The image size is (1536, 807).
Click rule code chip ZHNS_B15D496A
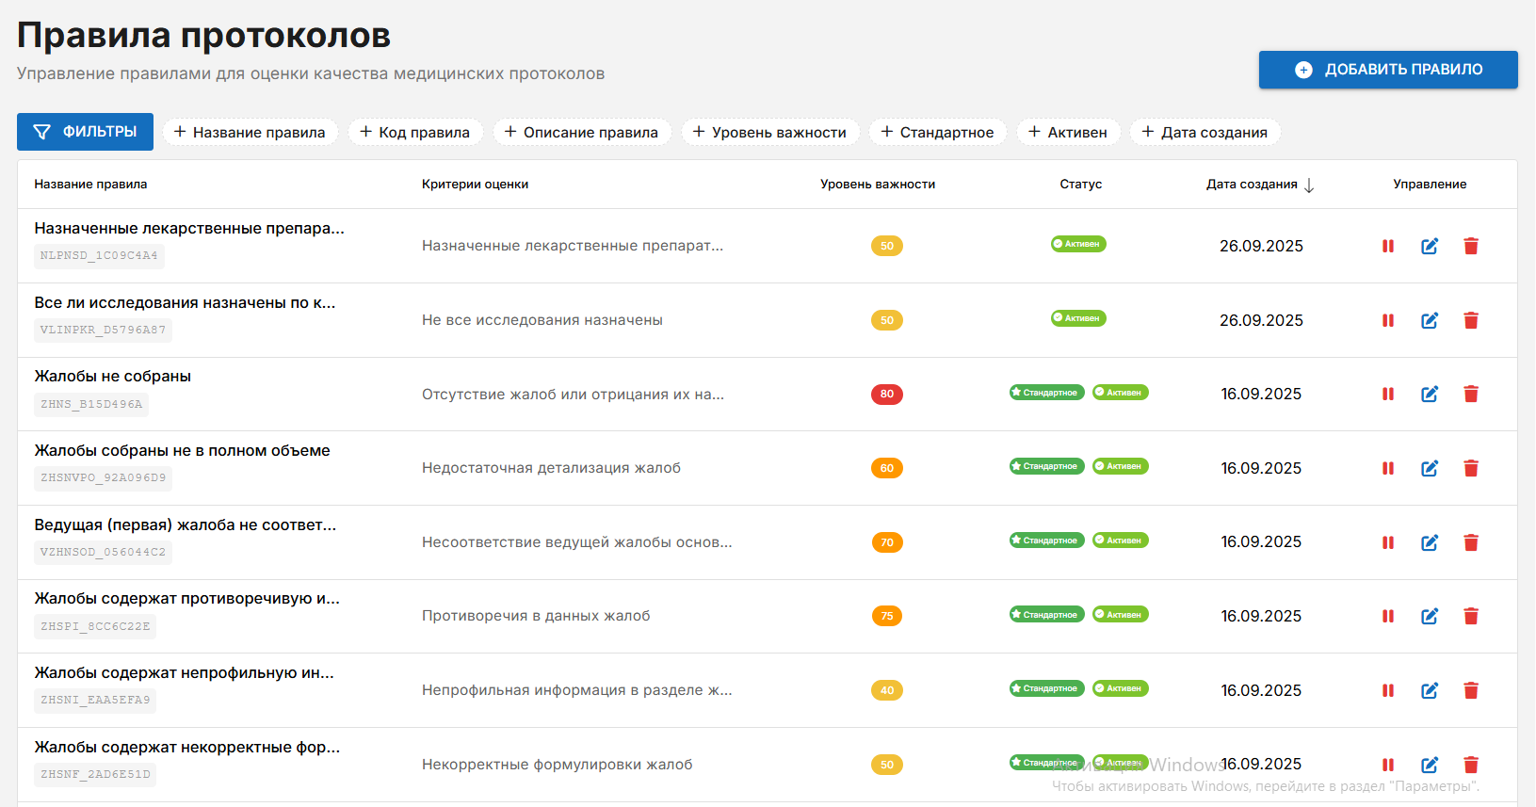(91, 404)
